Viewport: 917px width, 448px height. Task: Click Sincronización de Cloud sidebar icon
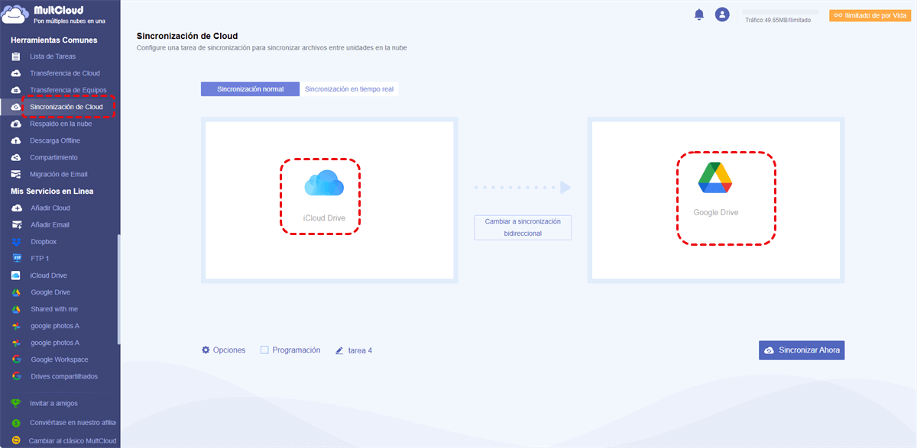point(16,107)
